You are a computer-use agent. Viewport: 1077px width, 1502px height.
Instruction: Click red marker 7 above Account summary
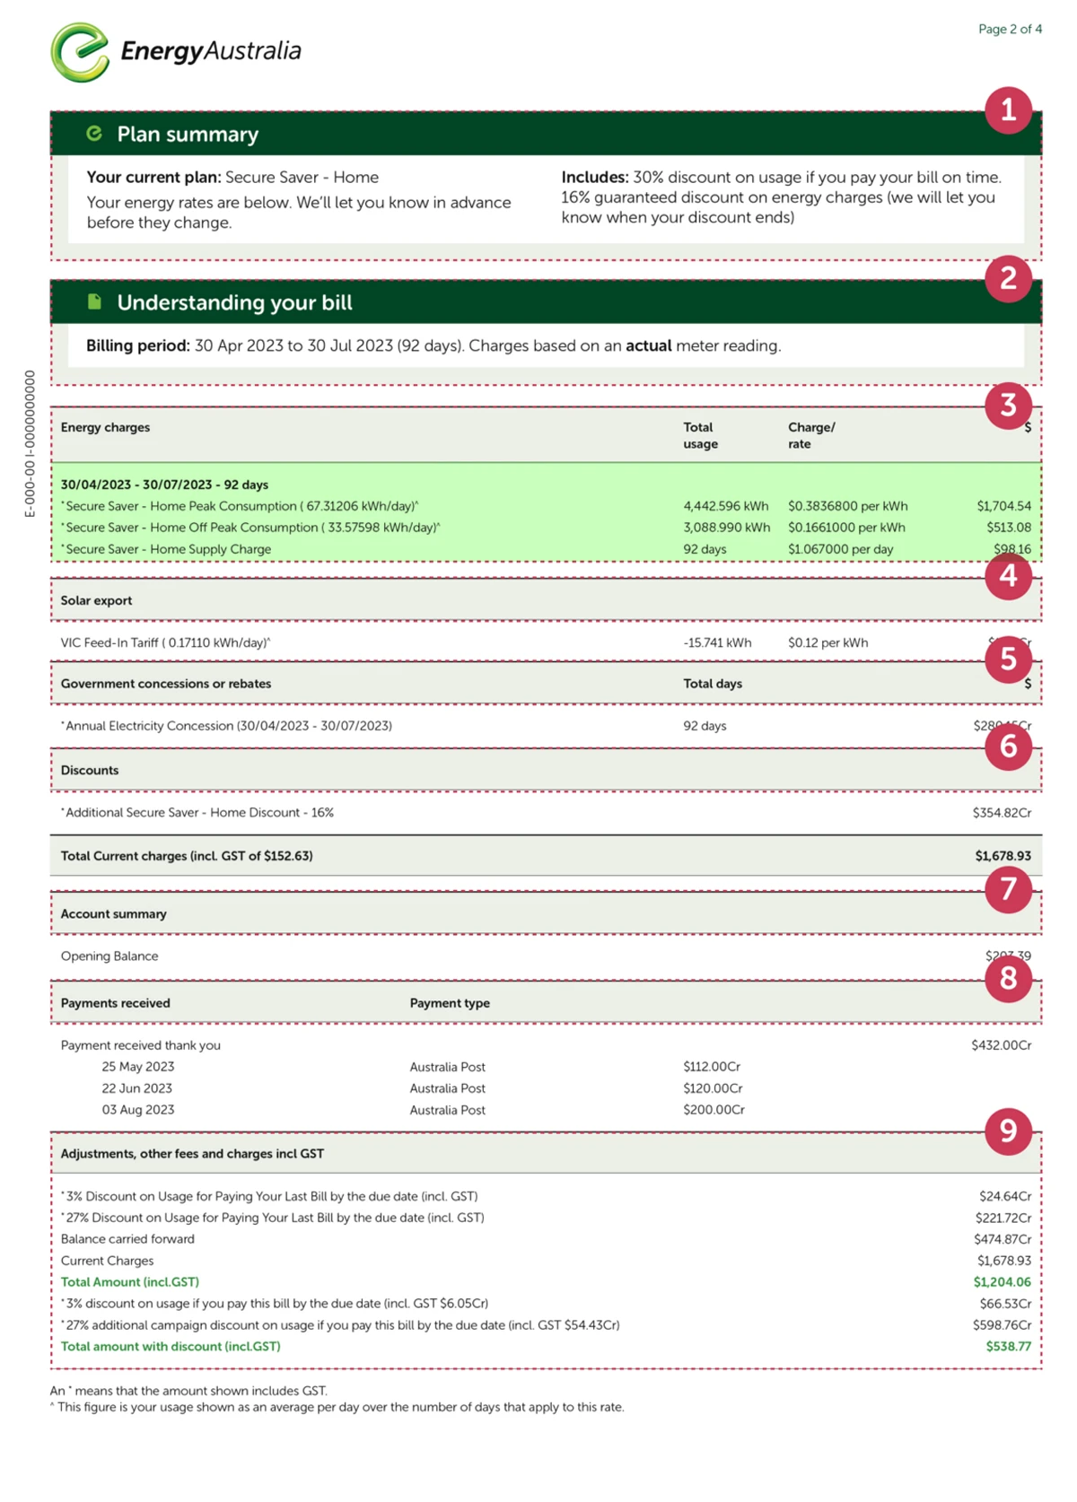[1008, 889]
